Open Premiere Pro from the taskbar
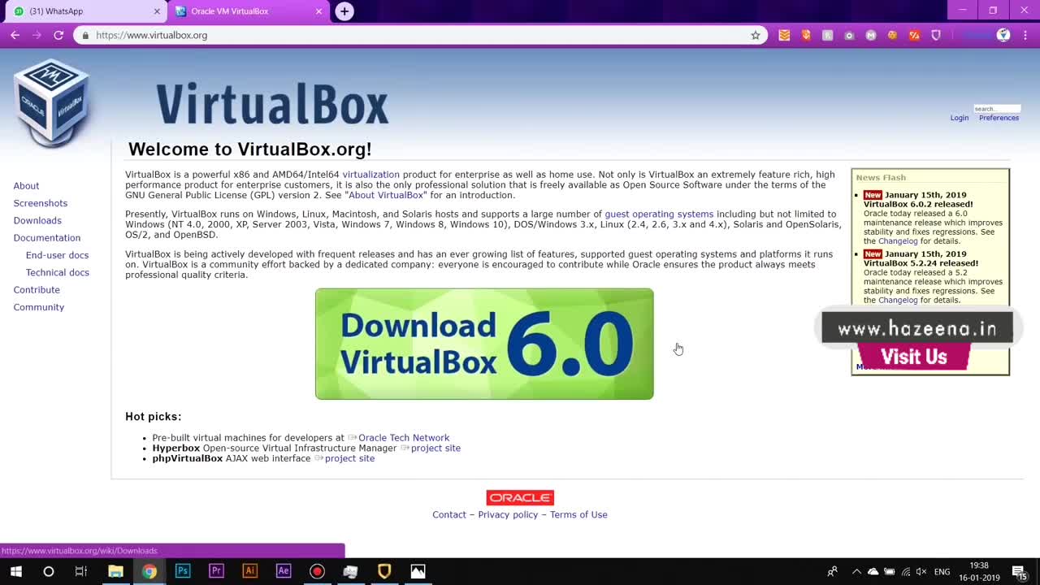The width and height of the screenshot is (1040, 585). coord(216,571)
